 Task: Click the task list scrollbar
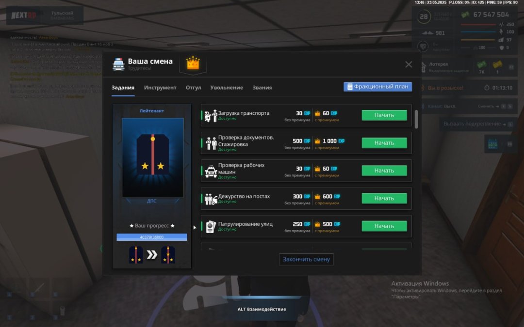(x=416, y=119)
